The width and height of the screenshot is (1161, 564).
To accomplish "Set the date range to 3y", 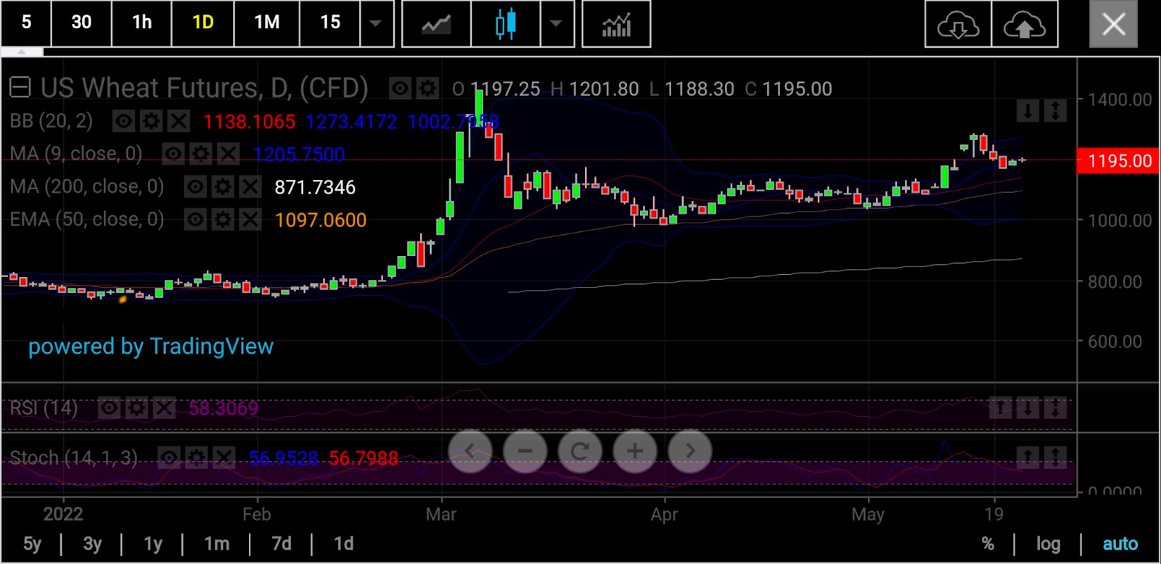I will (92, 544).
